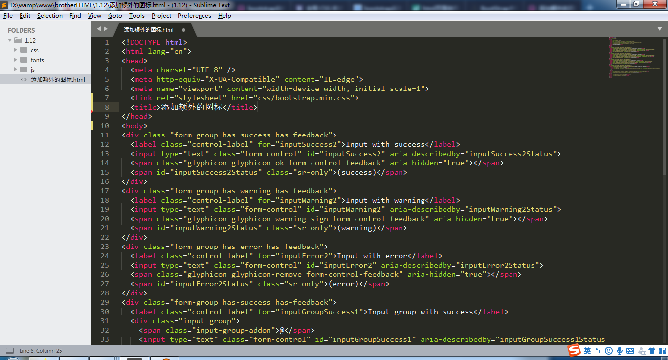Open the skin shirt icon on IME bar

pos(652,351)
